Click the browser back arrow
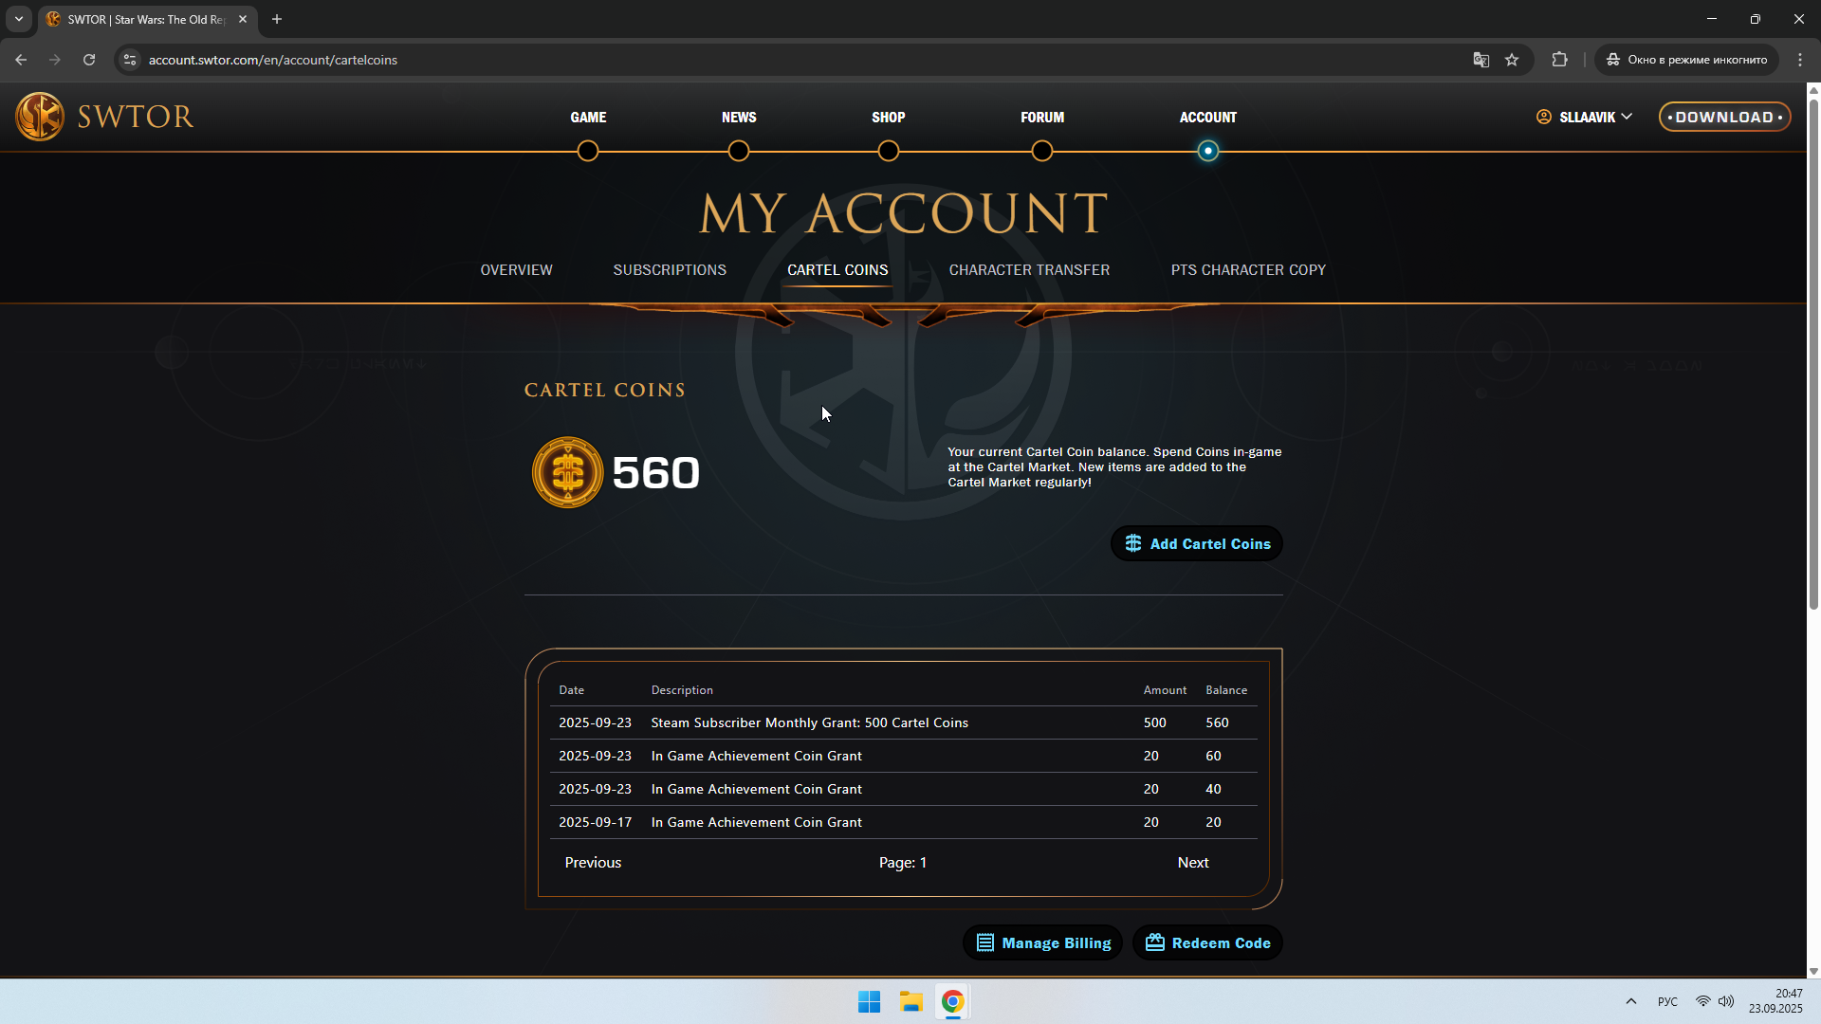The image size is (1821, 1024). (21, 60)
